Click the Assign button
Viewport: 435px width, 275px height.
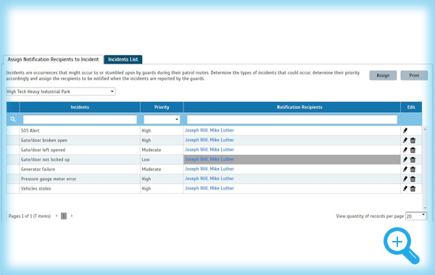coord(383,75)
